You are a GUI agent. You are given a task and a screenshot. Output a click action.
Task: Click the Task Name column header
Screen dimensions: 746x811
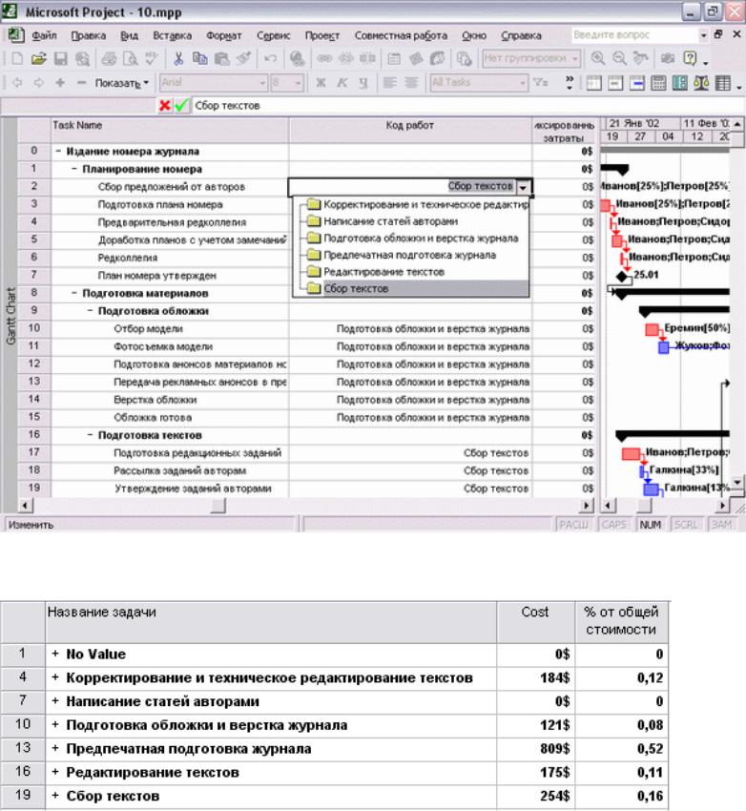(170, 131)
